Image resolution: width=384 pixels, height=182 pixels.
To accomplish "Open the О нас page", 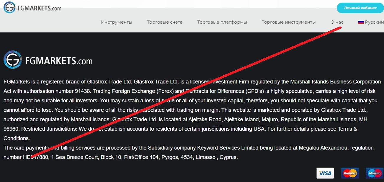I will [x=337, y=22].
